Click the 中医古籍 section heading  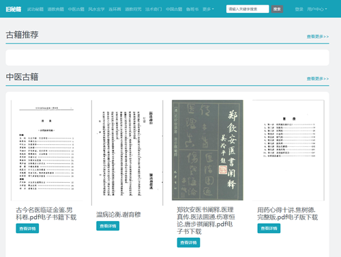[23, 77]
